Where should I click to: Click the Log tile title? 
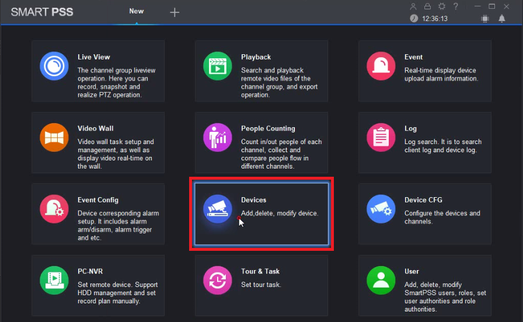pyautogui.click(x=410, y=128)
